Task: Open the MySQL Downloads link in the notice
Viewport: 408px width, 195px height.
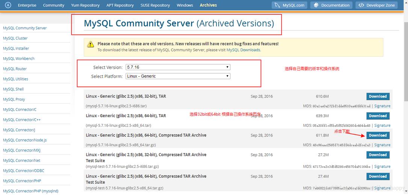Action: click(243, 50)
